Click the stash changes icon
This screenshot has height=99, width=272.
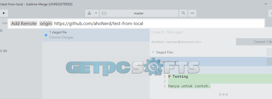click(89, 13)
